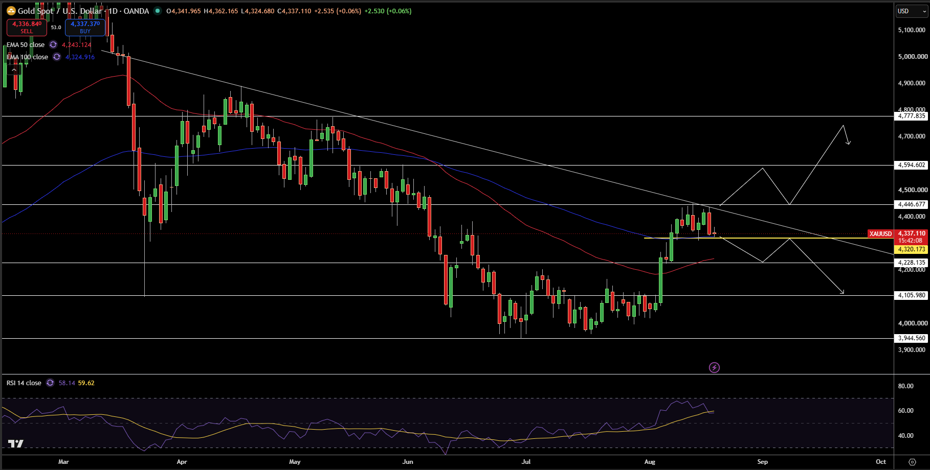Viewport: 930px width, 470px height.
Task: Click the refresh icon beside EMA 50 close
Action: click(x=53, y=45)
